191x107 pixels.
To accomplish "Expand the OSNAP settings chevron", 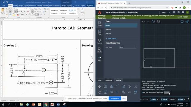I will click(158, 99).
